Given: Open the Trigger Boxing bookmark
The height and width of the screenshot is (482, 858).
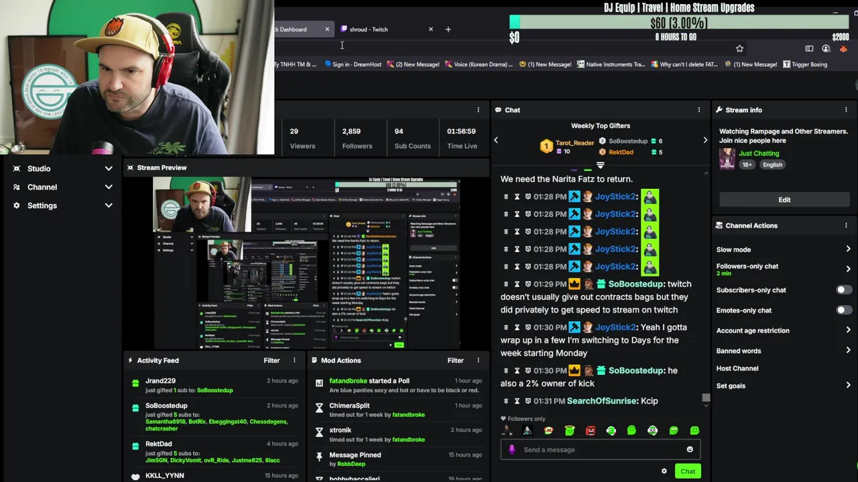Looking at the screenshot, I should click(x=805, y=64).
